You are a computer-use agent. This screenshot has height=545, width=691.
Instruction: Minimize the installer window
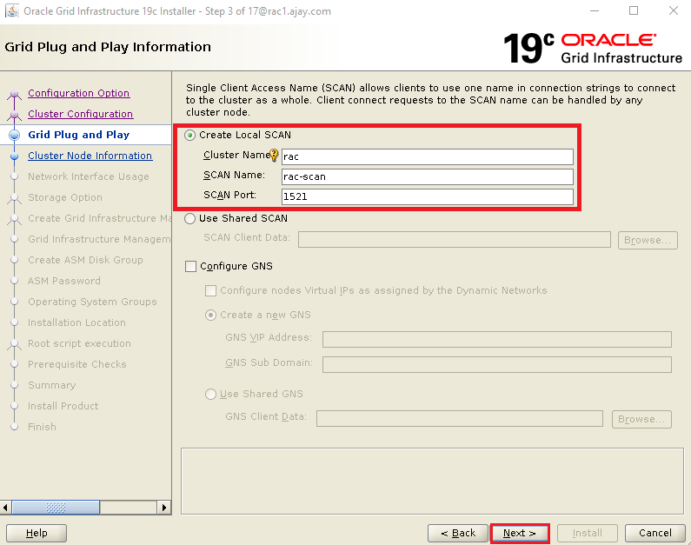tap(595, 10)
